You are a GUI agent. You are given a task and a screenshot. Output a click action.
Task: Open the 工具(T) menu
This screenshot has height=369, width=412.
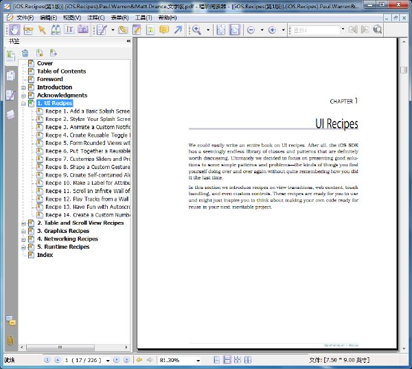pyautogui.click(x=144, y=18)
